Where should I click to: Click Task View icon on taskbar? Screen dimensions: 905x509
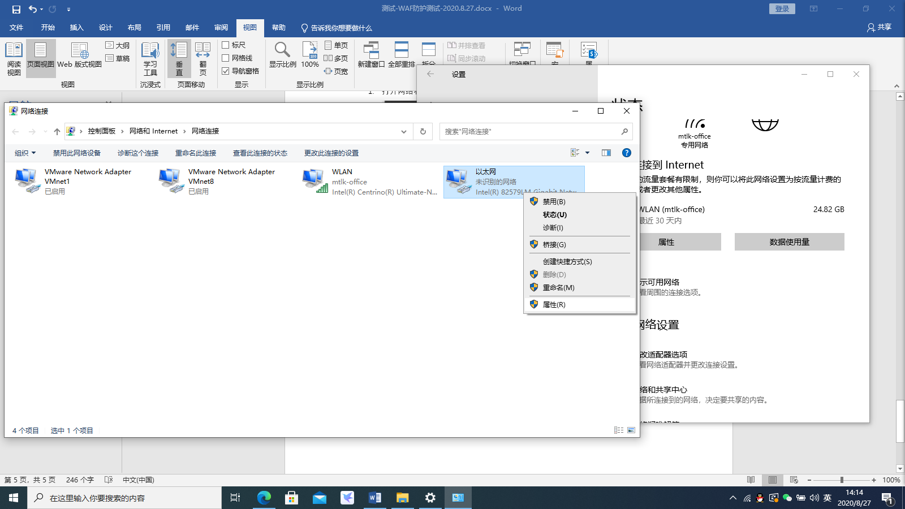[x=235, y=498]
